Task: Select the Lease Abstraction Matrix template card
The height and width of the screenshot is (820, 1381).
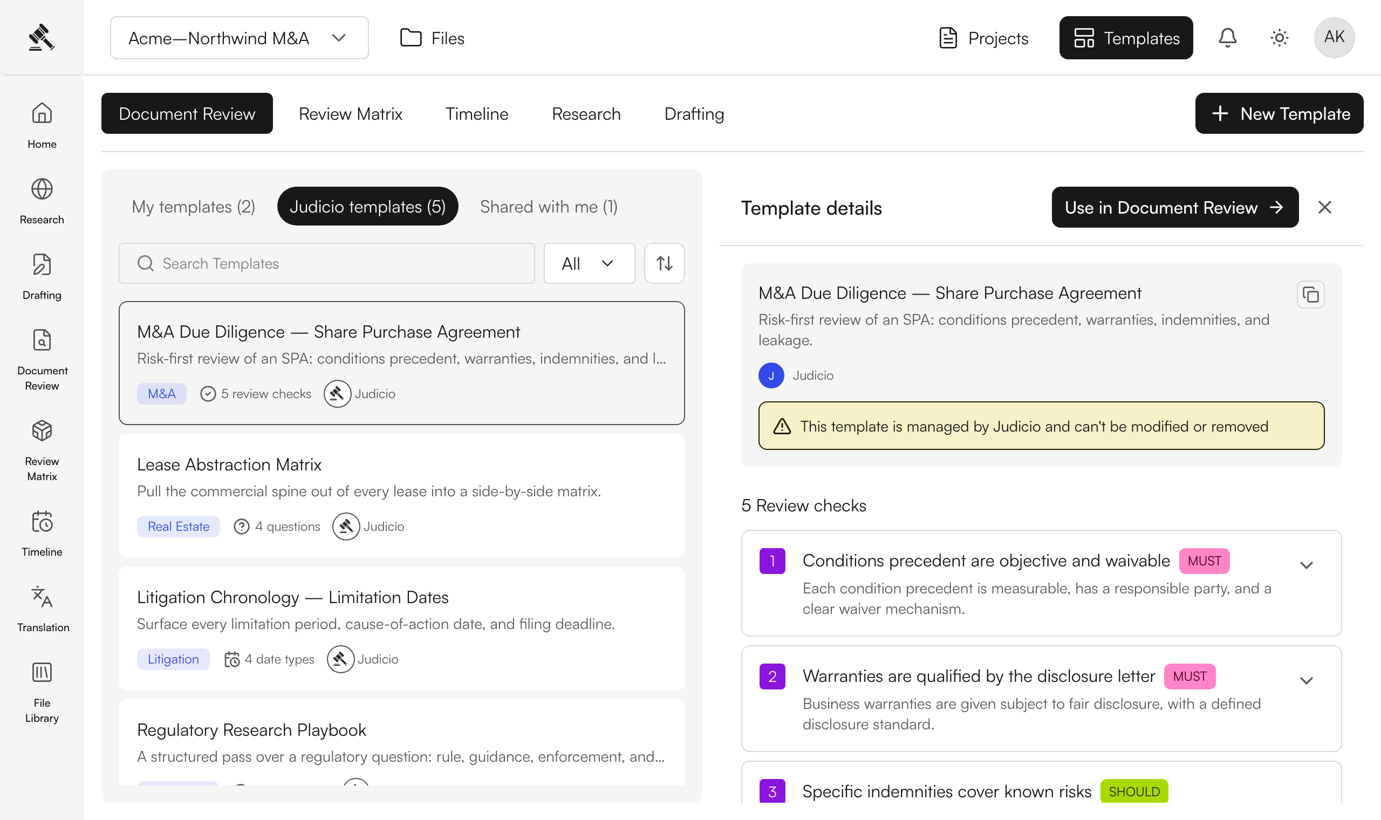Action: 401,496
